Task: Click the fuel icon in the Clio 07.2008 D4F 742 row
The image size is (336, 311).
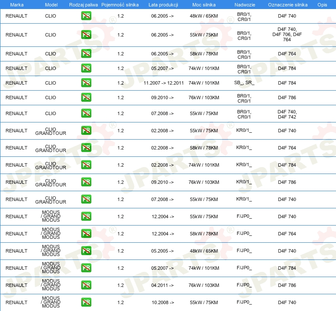Action: tap(86, 113)
